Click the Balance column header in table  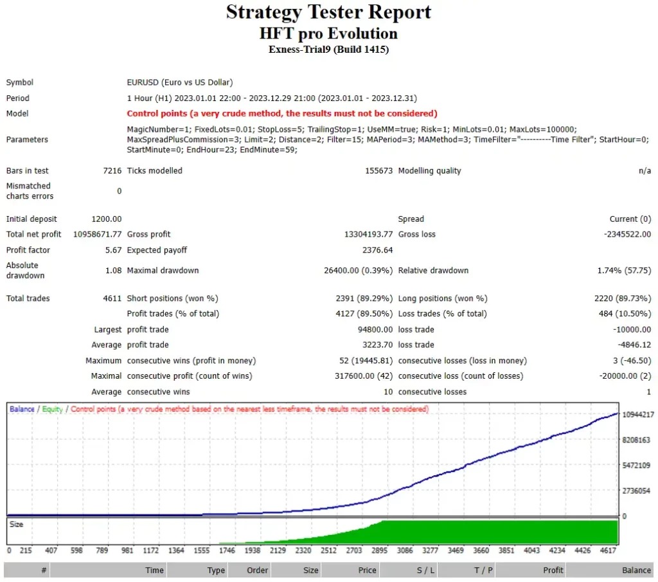[x=636, y=570]
